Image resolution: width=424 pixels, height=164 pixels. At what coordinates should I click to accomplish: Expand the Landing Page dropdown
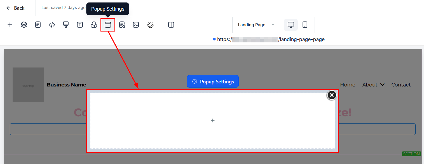pos(256,25)
